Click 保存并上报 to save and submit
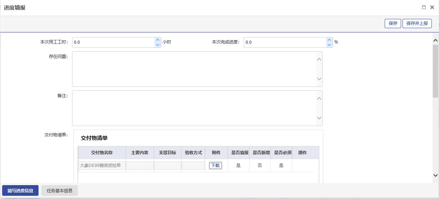Screen dimensions: 440x199 417,23
